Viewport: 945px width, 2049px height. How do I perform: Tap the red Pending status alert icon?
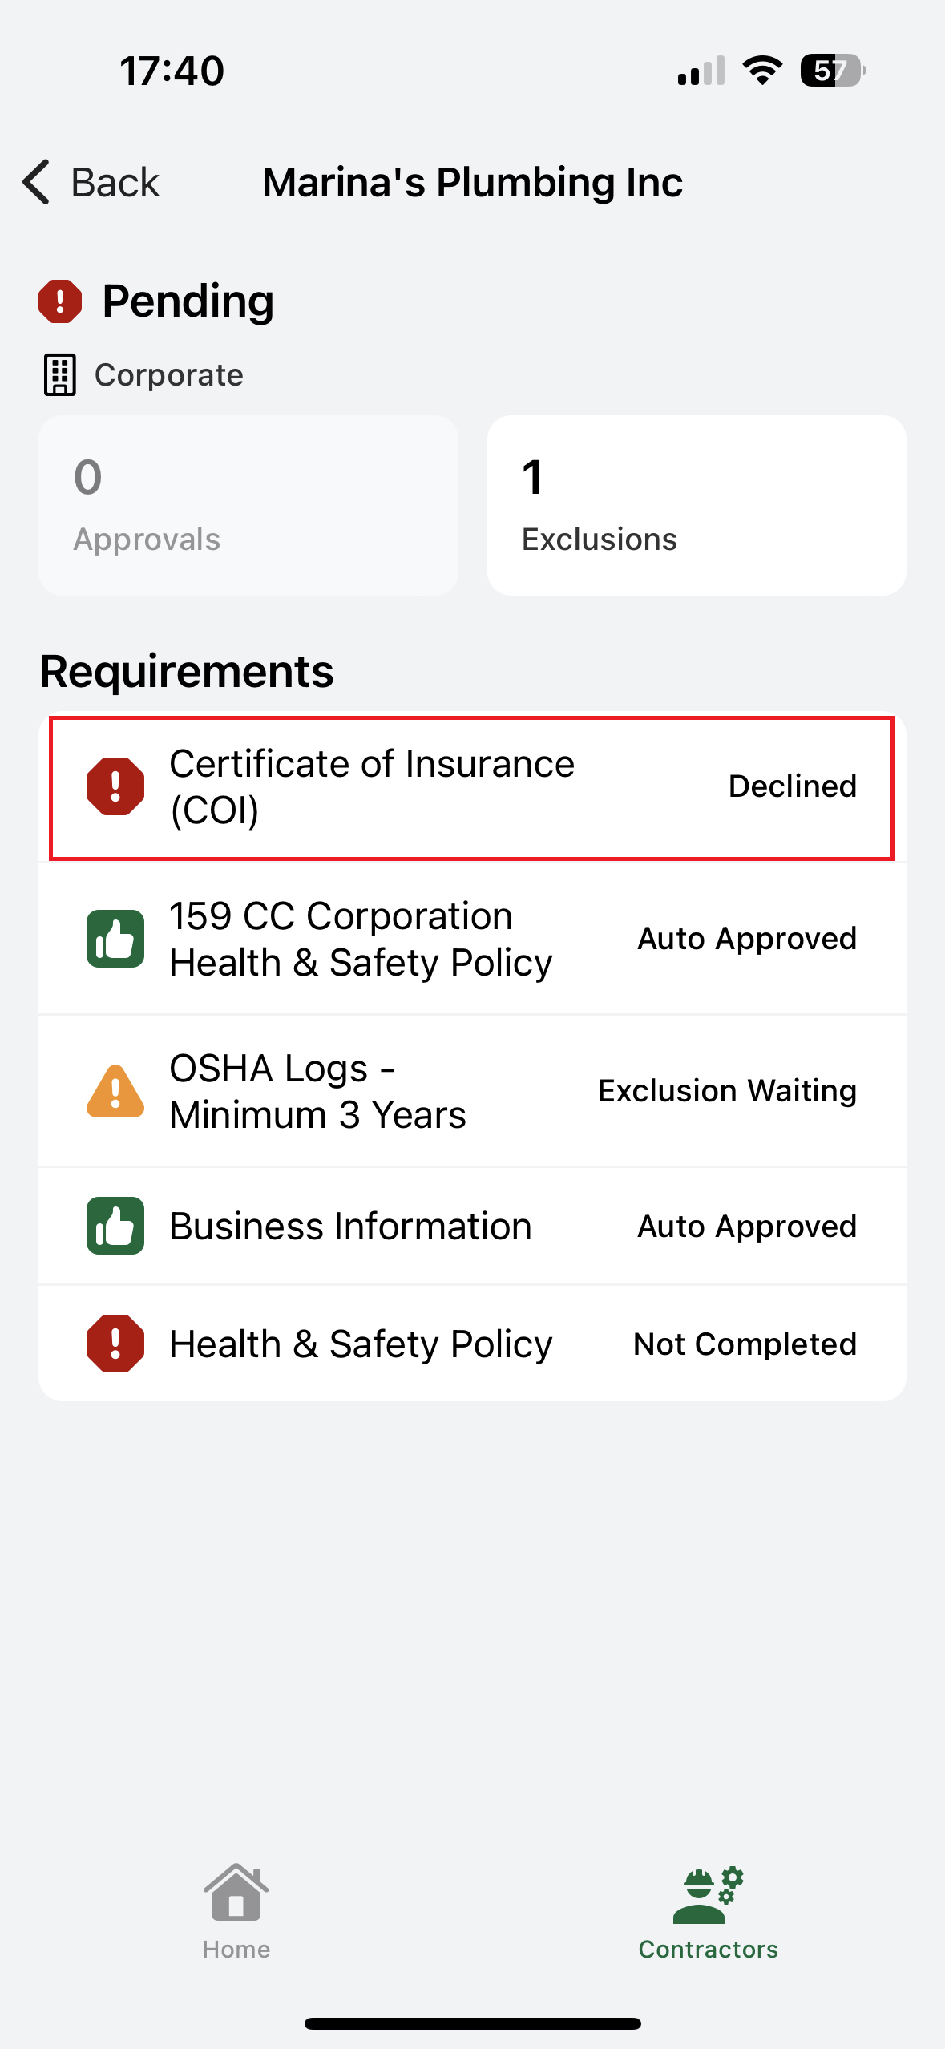pos(60,301)
